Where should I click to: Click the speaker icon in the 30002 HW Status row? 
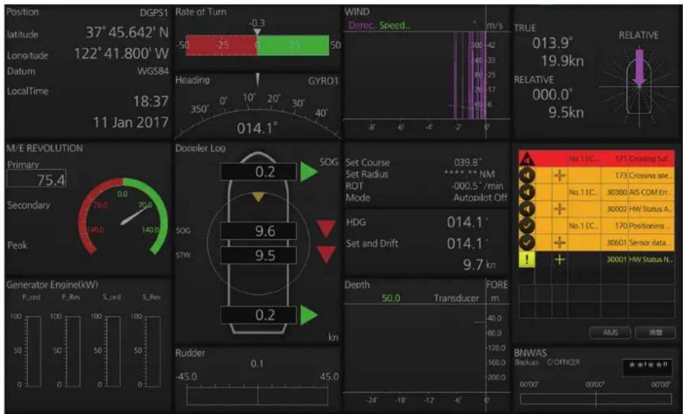pyautogui.click(x=527, y=209)
